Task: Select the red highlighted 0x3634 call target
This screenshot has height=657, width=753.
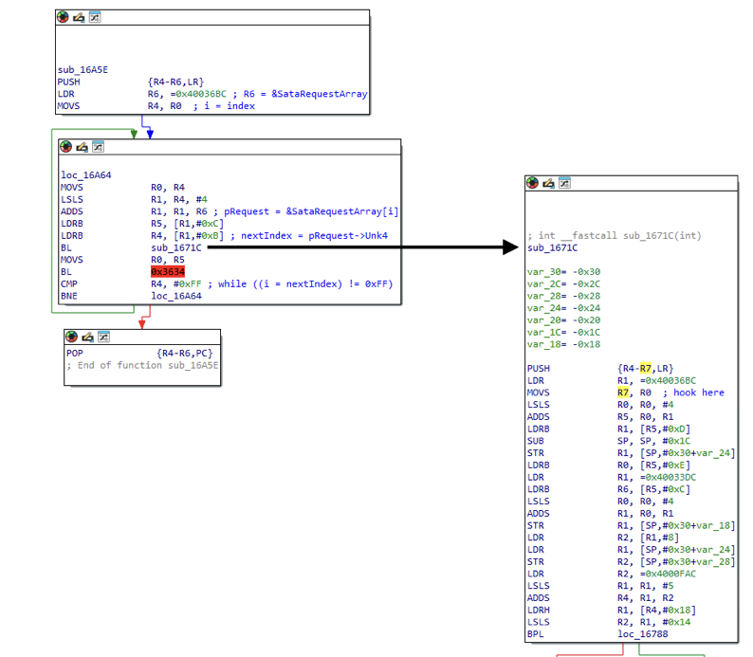Action: click(168, 272)
